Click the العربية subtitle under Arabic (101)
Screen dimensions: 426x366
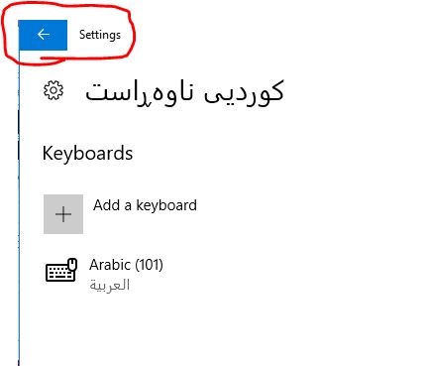click(x=110, y=285)
